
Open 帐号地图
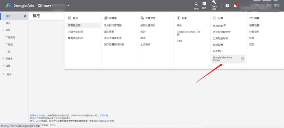coord(218,26)
